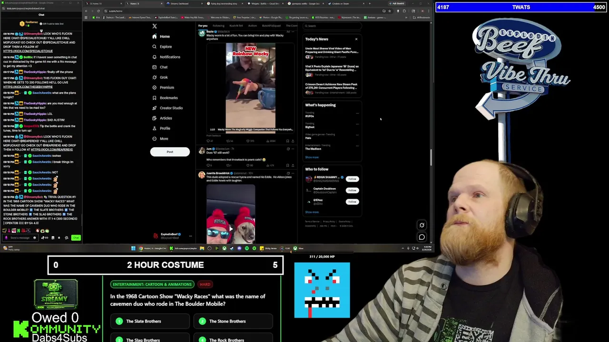Image resolution: width=609 pixels, height=342 pixels.
Task: Like the Jum prank calls post
Action: 249,165
